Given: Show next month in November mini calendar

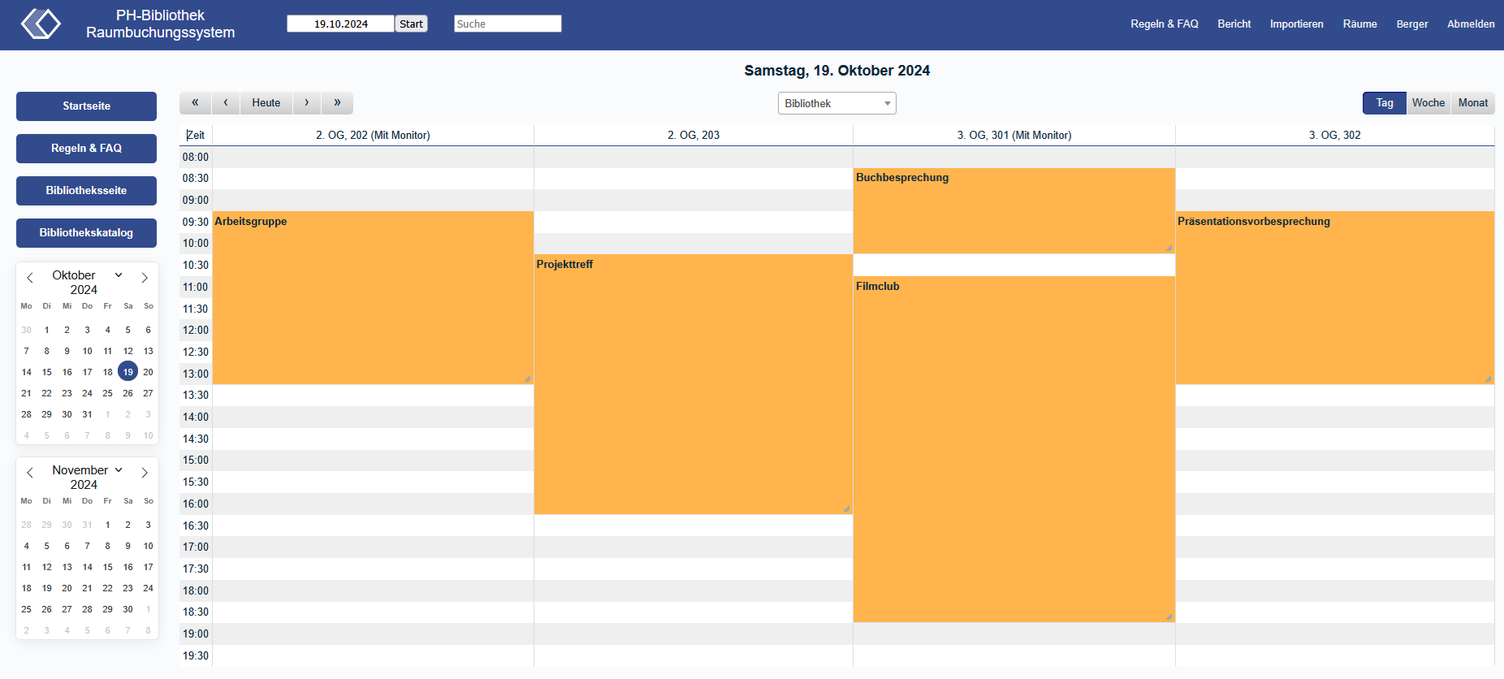Looking at the screenshot, I should 145,473.
